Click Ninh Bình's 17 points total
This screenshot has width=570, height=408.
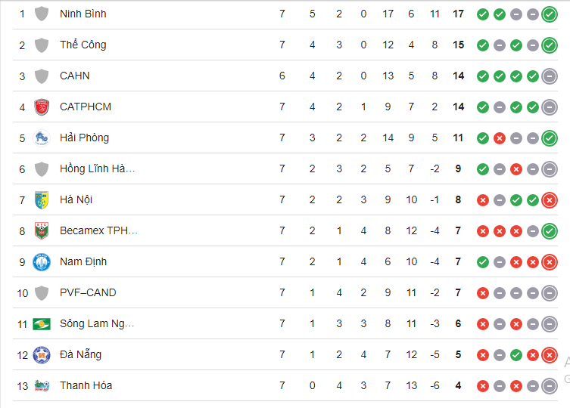coord(458,14)
